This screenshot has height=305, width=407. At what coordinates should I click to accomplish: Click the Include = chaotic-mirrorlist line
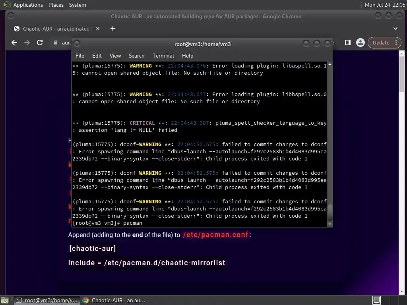[x=147, y=263]
